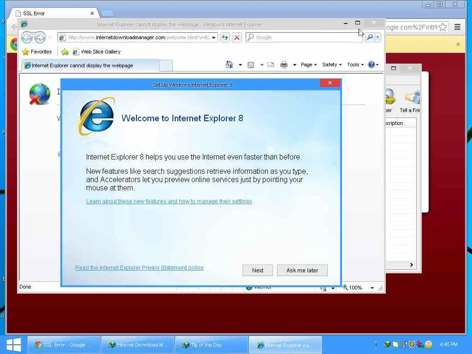
Task: Expand the Print dropdown arrow
Action: (x=295, y=65)
